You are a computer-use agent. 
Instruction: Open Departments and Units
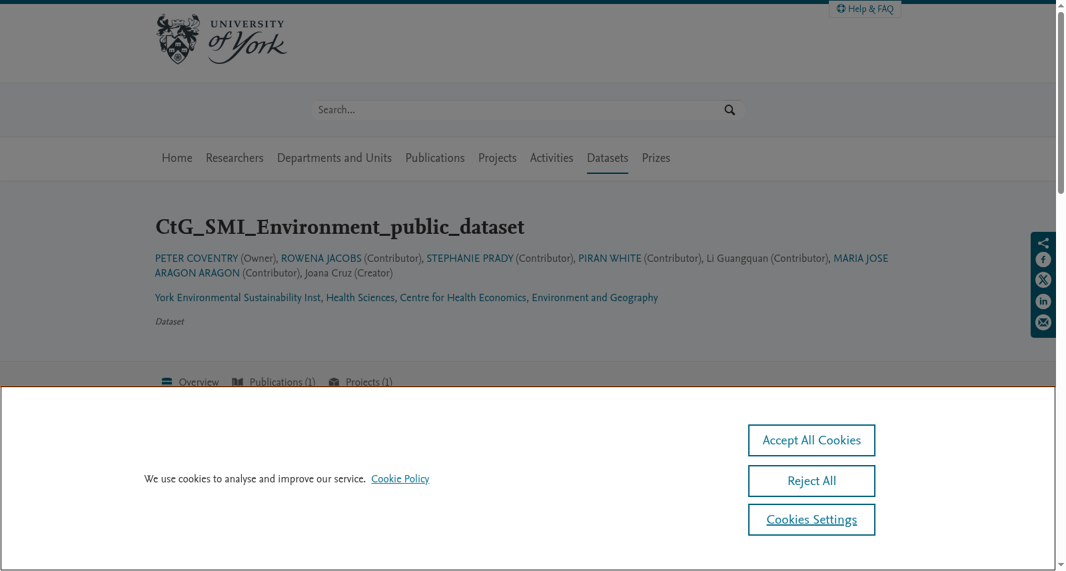tap(334, 158)
